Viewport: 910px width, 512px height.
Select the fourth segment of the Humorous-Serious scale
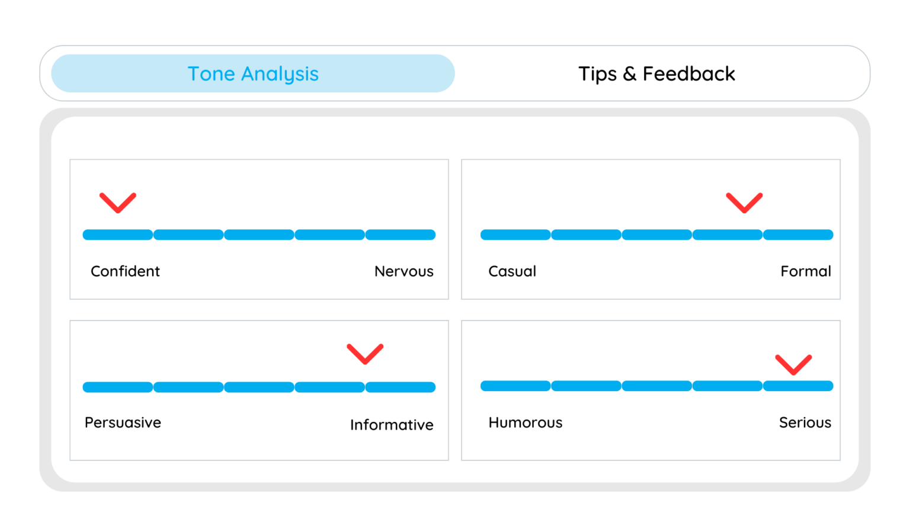tap(727, 386)
